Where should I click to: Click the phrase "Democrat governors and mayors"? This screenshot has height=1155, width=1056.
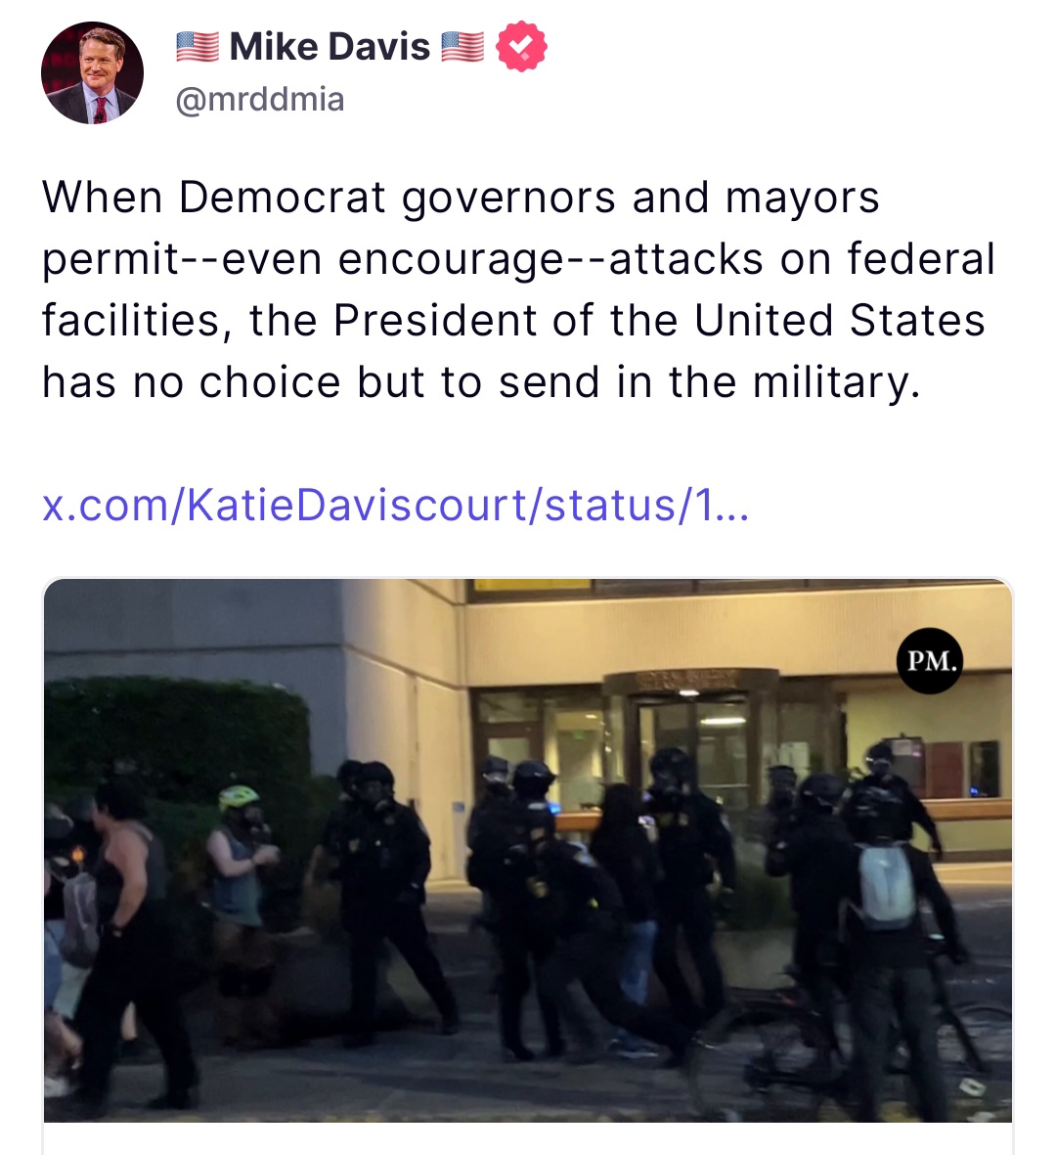[x=528, y=198]
